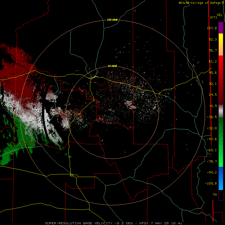The image size is (225, 225).
Task: Click the -16.5 velocity scale value
Action: click(212, 117)
